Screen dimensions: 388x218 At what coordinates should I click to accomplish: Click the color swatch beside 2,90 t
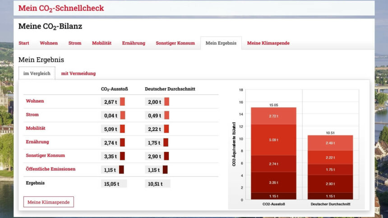(166, 156)
